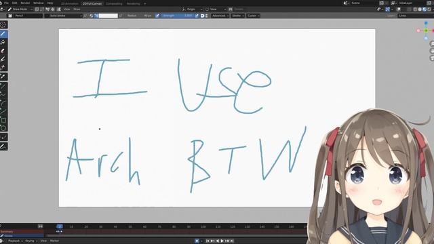This screenshot has height=244, width=434.
Task: Select the Draw pencil tool
Action: tap(3, 34)
